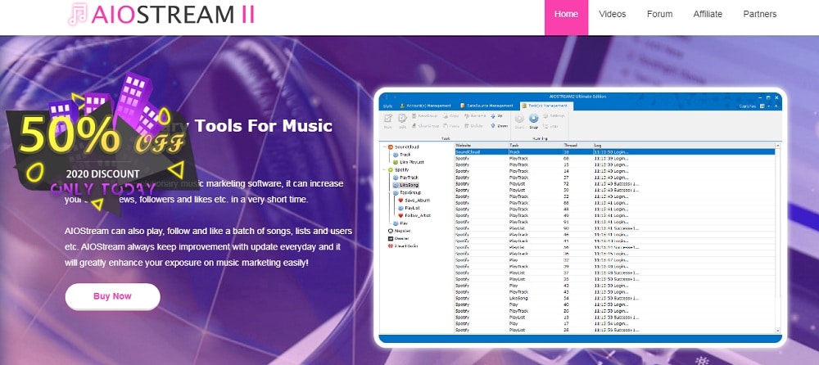Click the Rename icon in ribbon
Viewport: 819px width, 365px height.
pos(475,116)
